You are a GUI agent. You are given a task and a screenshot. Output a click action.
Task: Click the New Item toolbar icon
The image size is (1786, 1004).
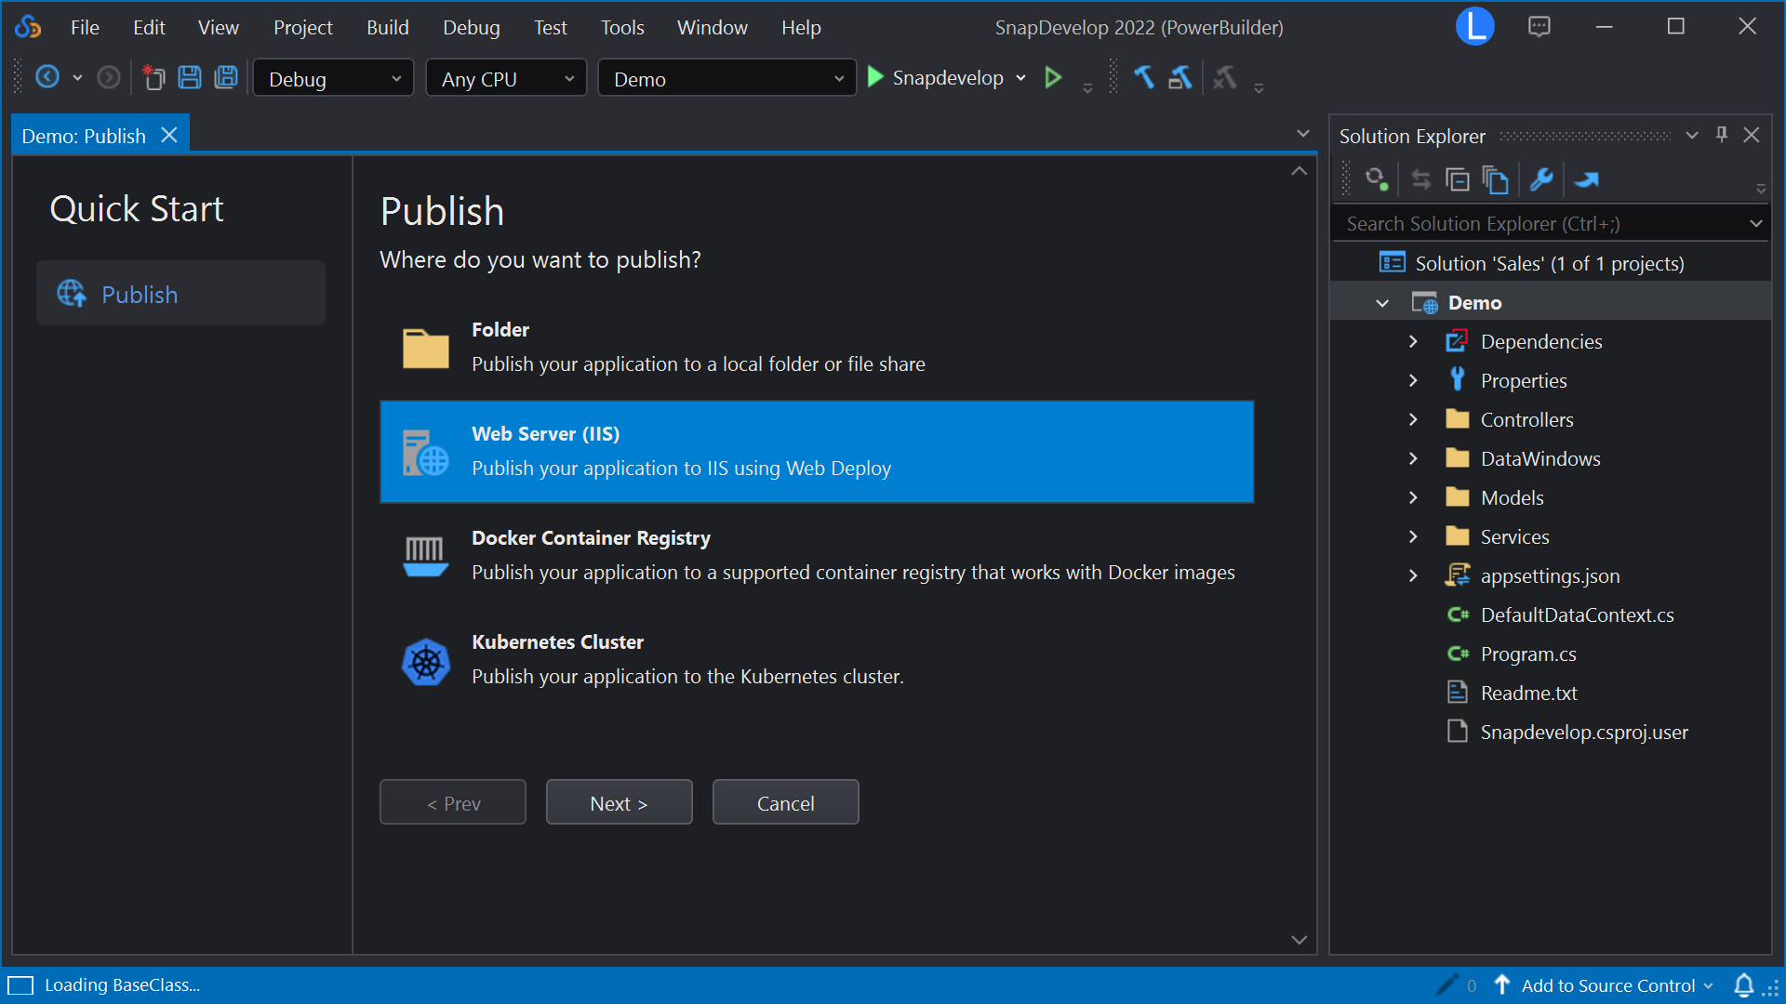(153, 78)
